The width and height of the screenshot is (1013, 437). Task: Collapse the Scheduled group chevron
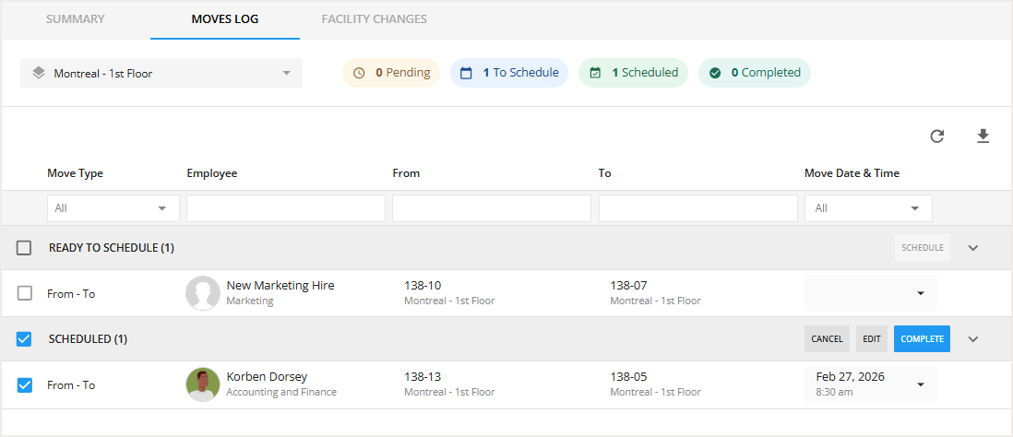pos(973,339)
